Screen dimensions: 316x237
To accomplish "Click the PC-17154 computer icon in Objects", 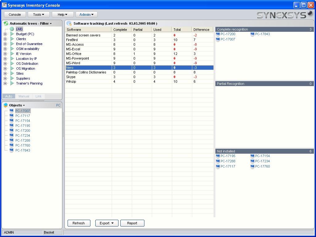I will tap(11, 121).
